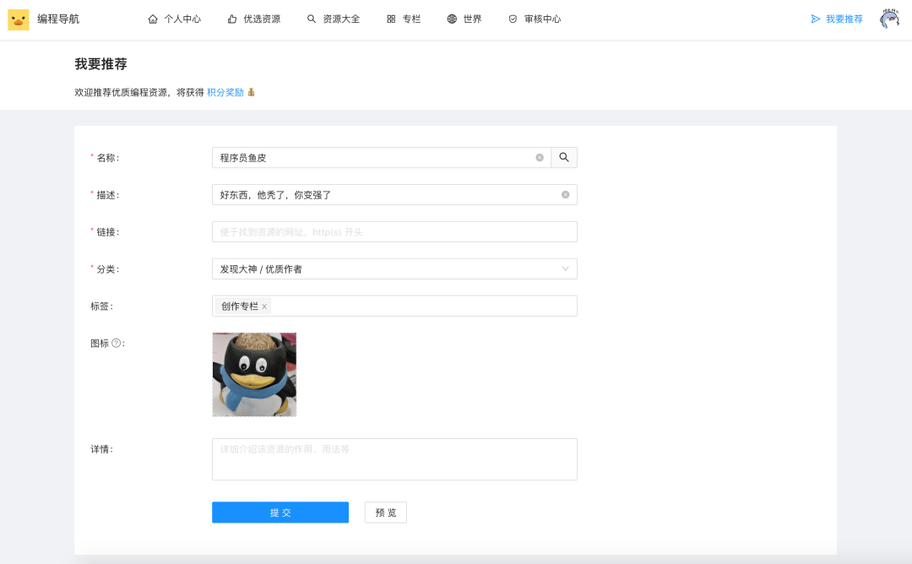Screen dimensions: 912x564
Task: Open the 个人中心 menu item
Action: click(175, 19)
